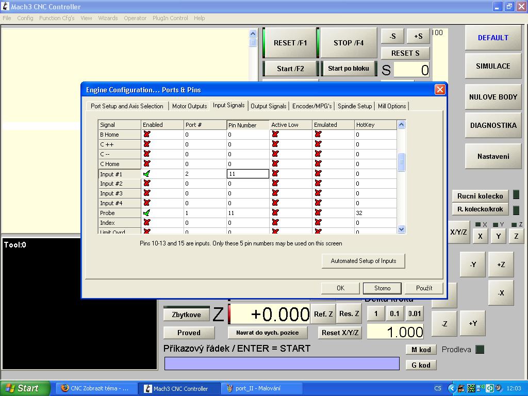Toggle Enabled checkmark for Input #1
Viewport: 528px width, 396px height.
(147, 174)
